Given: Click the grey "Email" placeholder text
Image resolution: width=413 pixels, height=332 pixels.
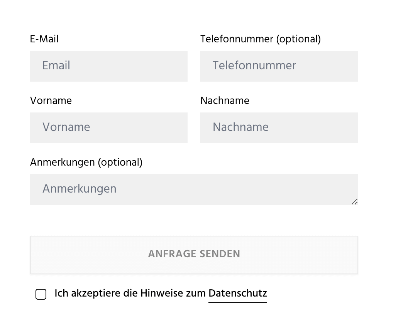Looking at the screenshot, I should point(56,65).
